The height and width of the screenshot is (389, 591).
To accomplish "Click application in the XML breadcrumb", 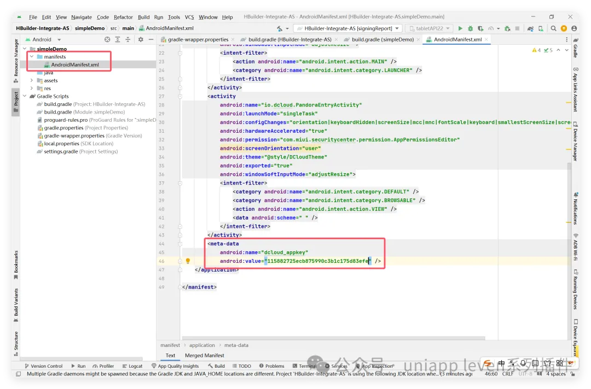I will pos(202,345).
